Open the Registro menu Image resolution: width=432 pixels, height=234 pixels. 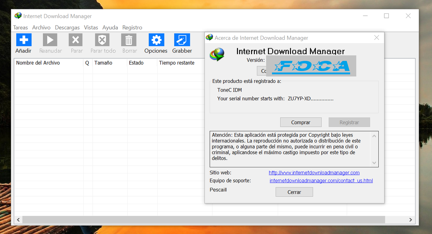(132, 28)
